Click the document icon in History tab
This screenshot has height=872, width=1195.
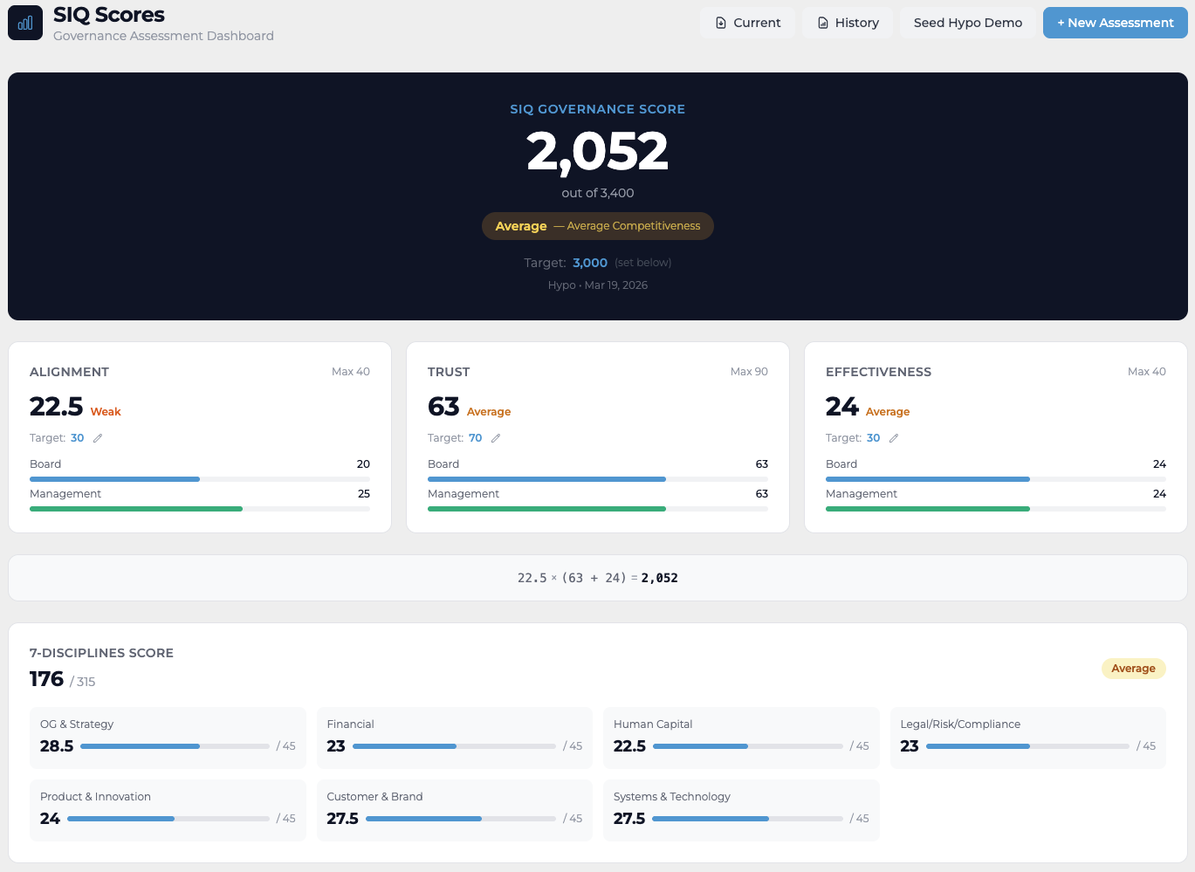point(822,23)
